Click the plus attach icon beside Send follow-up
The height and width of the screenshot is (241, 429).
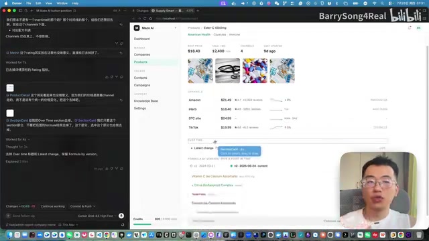pos(8,216)
